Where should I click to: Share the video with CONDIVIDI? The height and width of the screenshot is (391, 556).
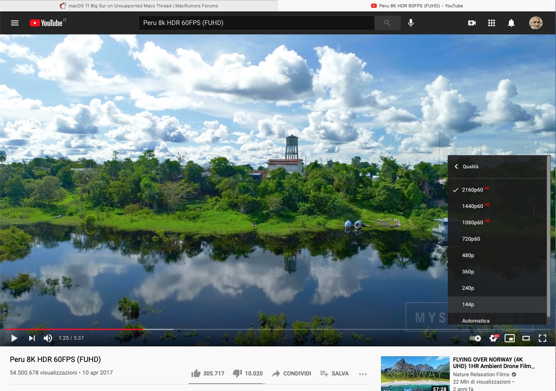[x=291, y=373]
